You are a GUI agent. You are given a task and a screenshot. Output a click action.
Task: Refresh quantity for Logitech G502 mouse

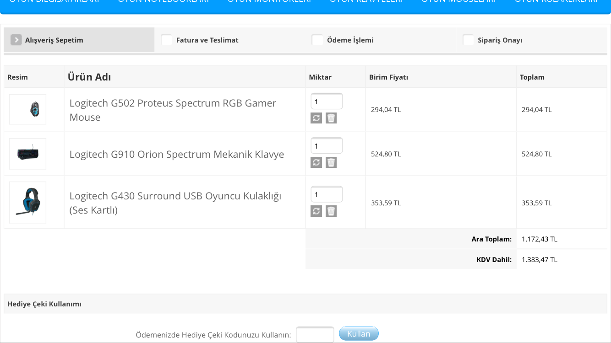click(x=316, y=118)
